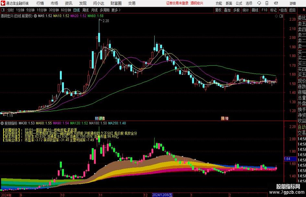Open the 交易 menu
The height and width of the screenshot is (197, 306).
[x=132, y=3]
